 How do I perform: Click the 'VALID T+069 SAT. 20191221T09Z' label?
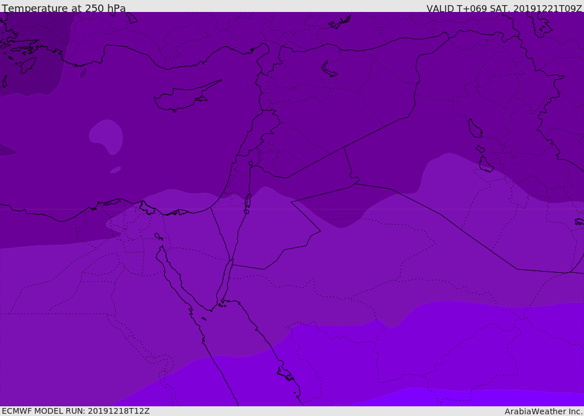pos(504,8)
